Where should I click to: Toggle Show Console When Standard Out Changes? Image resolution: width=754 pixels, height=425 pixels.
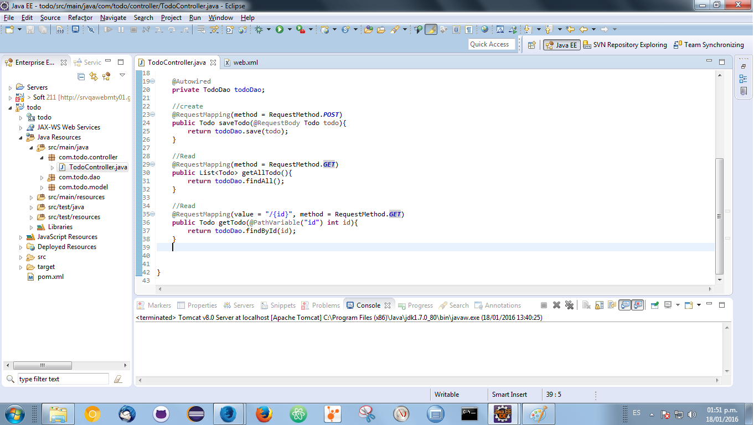[625, 305]
